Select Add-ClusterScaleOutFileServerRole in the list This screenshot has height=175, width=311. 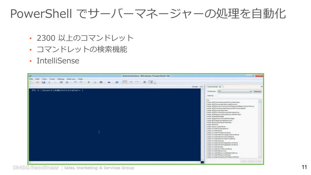tap(223, 157)
